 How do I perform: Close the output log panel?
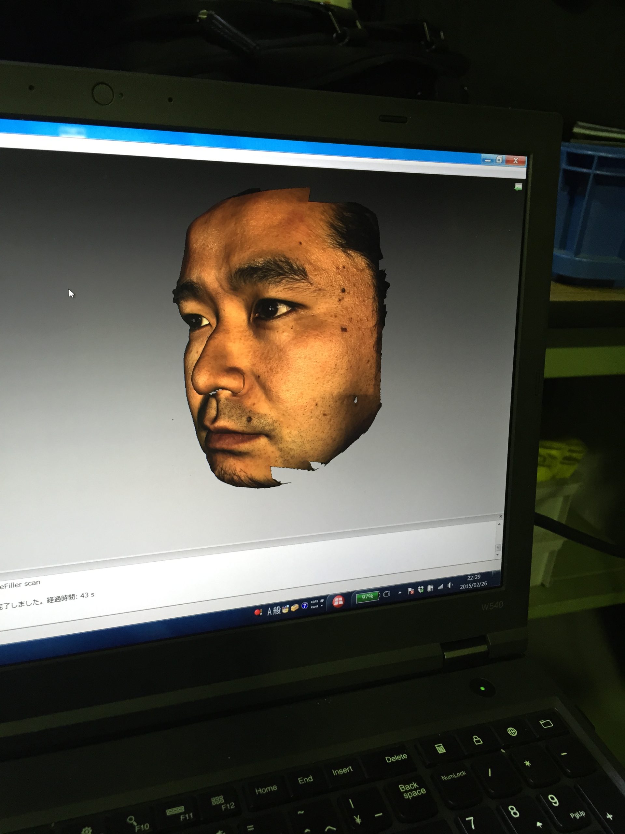coord(501,516)
